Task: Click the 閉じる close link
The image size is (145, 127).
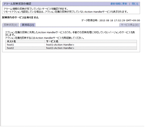Action: coord(135,4)
